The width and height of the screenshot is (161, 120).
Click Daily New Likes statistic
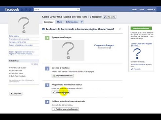point(16,71)
